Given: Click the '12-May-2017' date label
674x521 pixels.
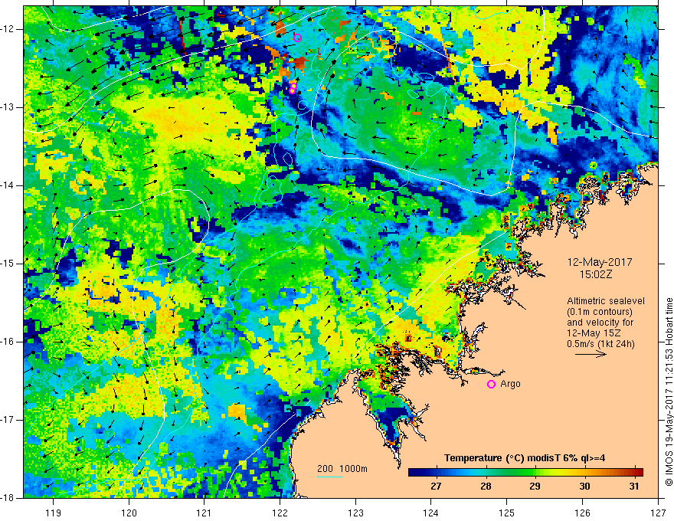Looking at the screenshot, I should [600, 262].
